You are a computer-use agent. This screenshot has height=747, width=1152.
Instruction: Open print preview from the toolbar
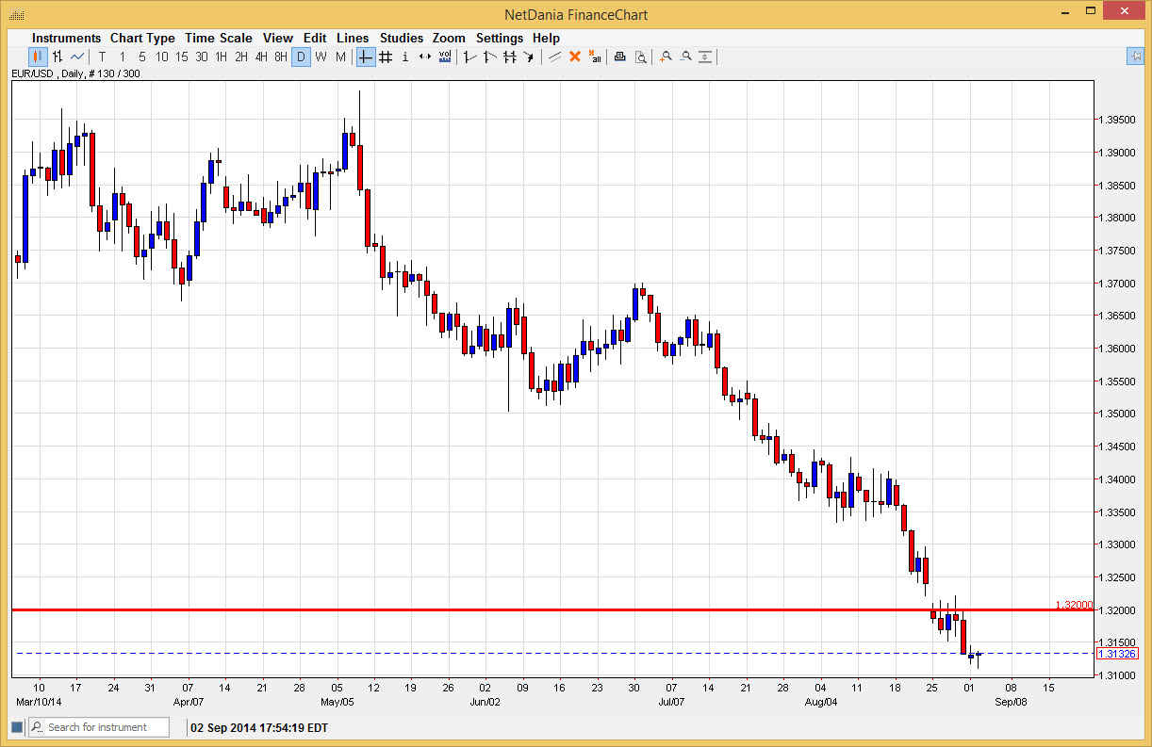pos(641,57)
